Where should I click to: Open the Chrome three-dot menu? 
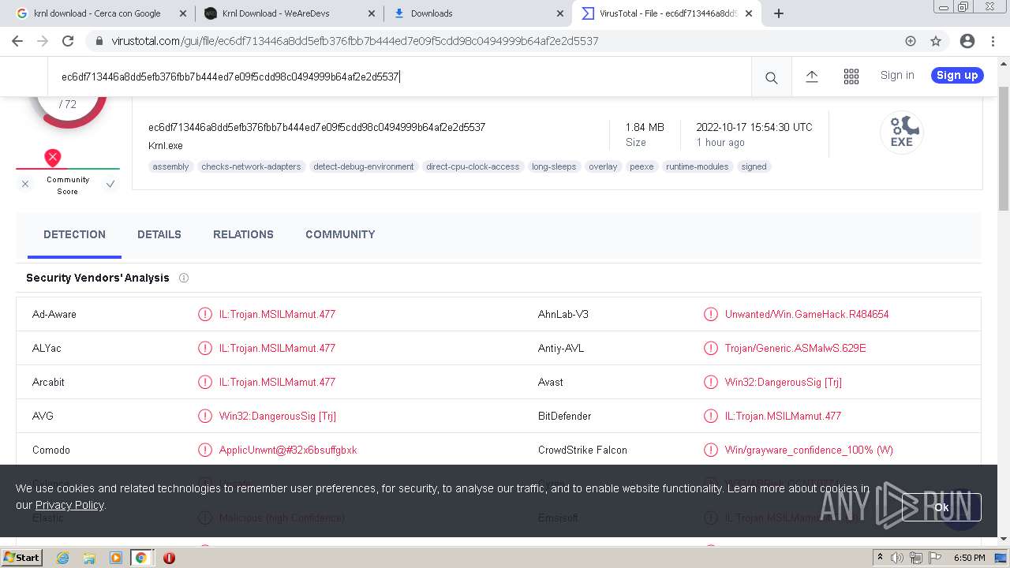pos(993,41)
